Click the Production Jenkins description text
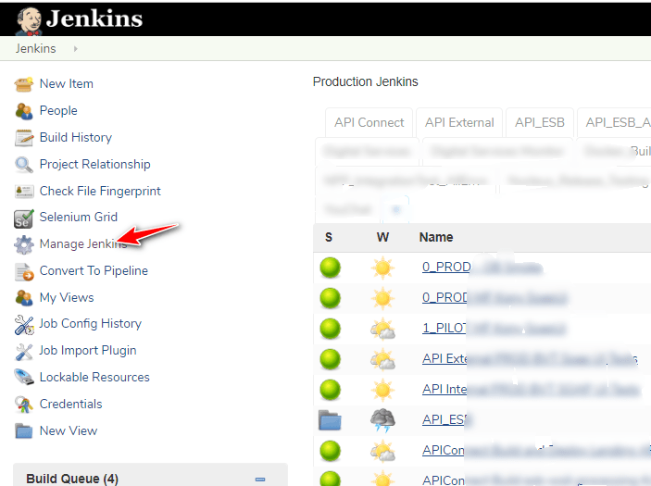The width and height of the screenshot is (651, 486). 366,81
